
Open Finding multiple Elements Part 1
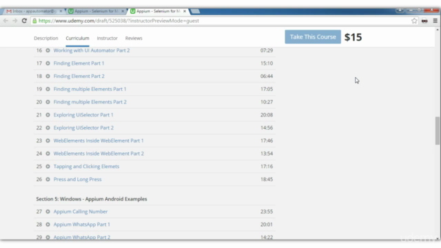pos(90,89)
